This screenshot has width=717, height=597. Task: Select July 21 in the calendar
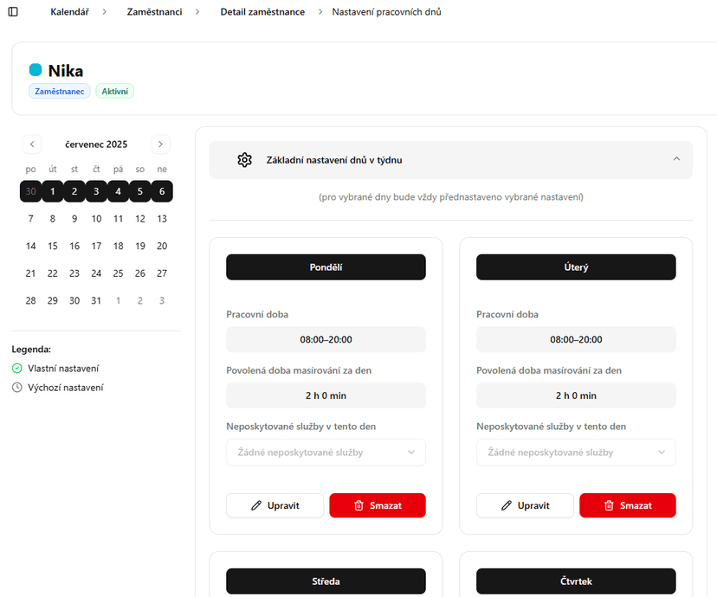coord(30,273)
